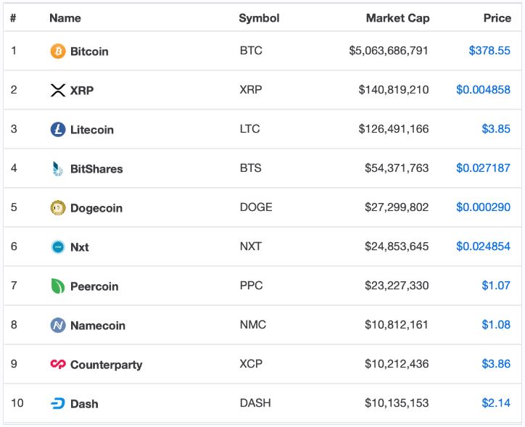The image size is (525, 427).
Task: Open the Dogecoin name link
Action: [x=96, y=208]
